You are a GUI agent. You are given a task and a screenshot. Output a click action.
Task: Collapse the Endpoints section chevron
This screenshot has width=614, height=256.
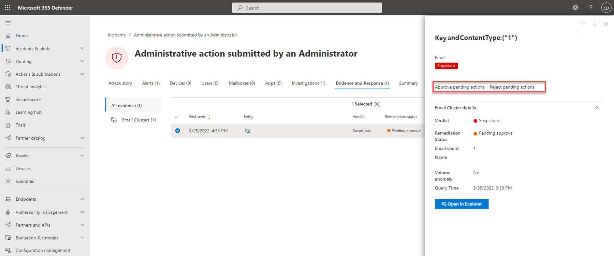click(82, 199)
